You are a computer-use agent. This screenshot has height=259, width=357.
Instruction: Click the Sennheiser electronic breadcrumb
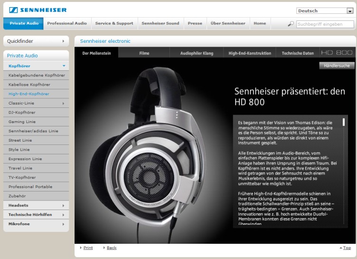pyautogui.click(x=105, y=41)
